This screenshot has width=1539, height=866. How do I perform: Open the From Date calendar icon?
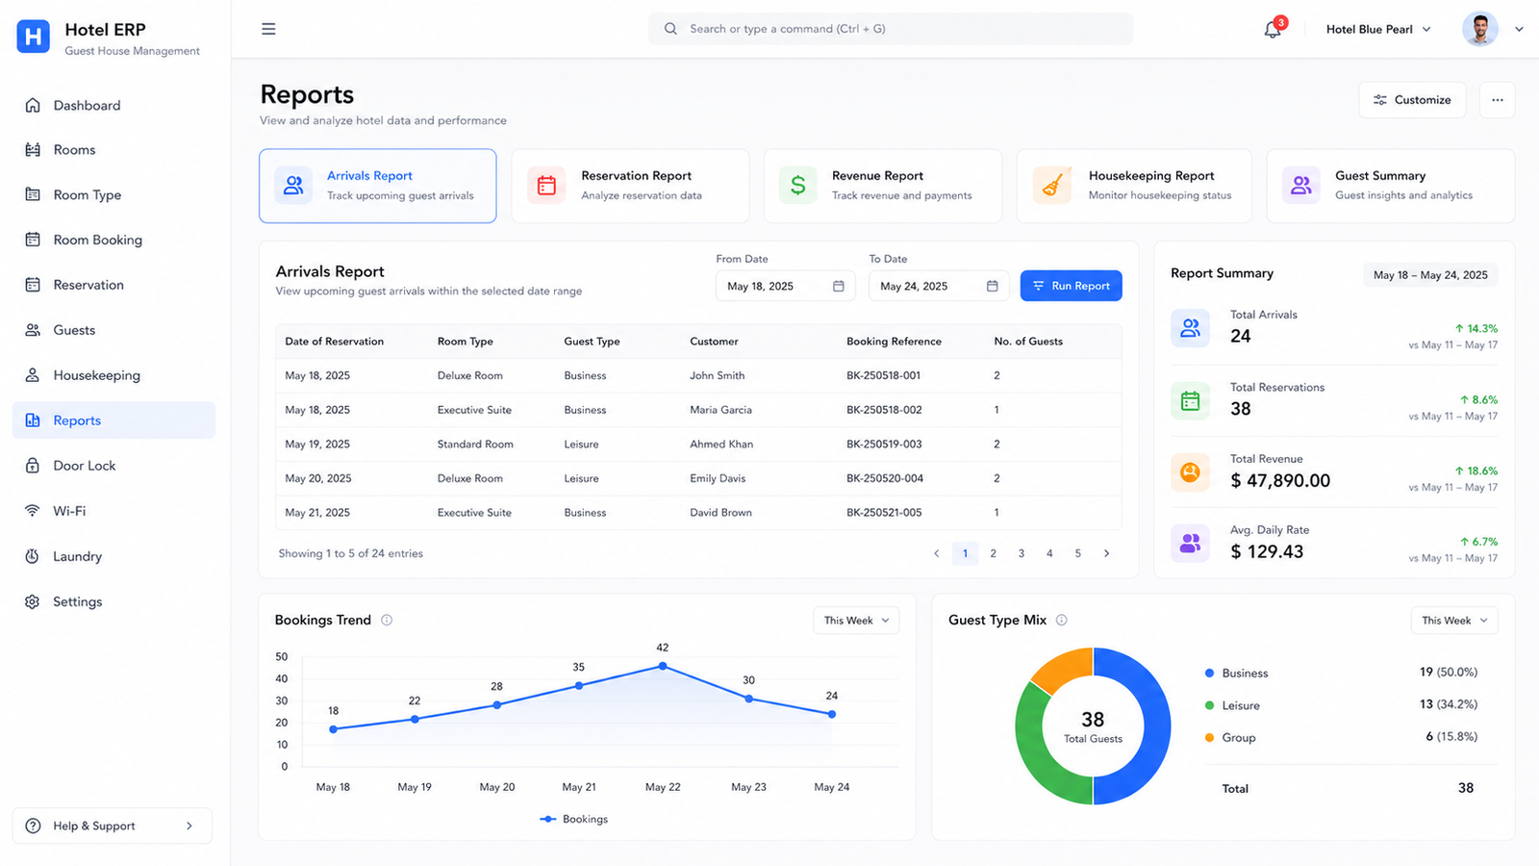click(x=838, y=286)
